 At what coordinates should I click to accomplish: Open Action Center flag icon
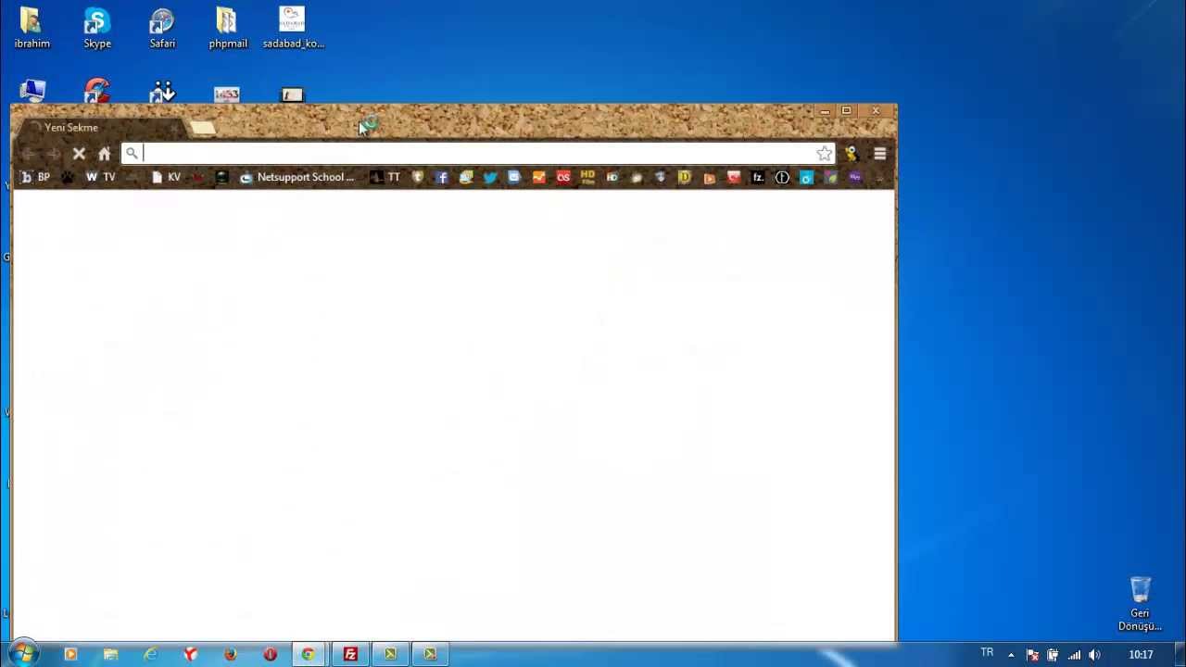pyautogui.click(x=1032, y=655)
